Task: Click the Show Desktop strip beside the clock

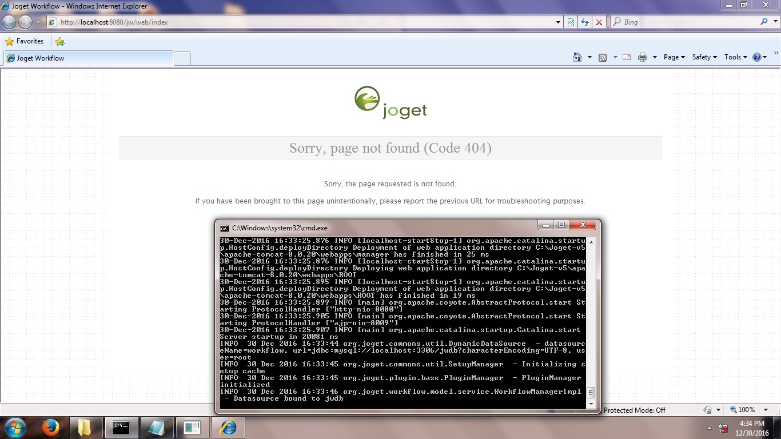Action: [x=777, y=428]
